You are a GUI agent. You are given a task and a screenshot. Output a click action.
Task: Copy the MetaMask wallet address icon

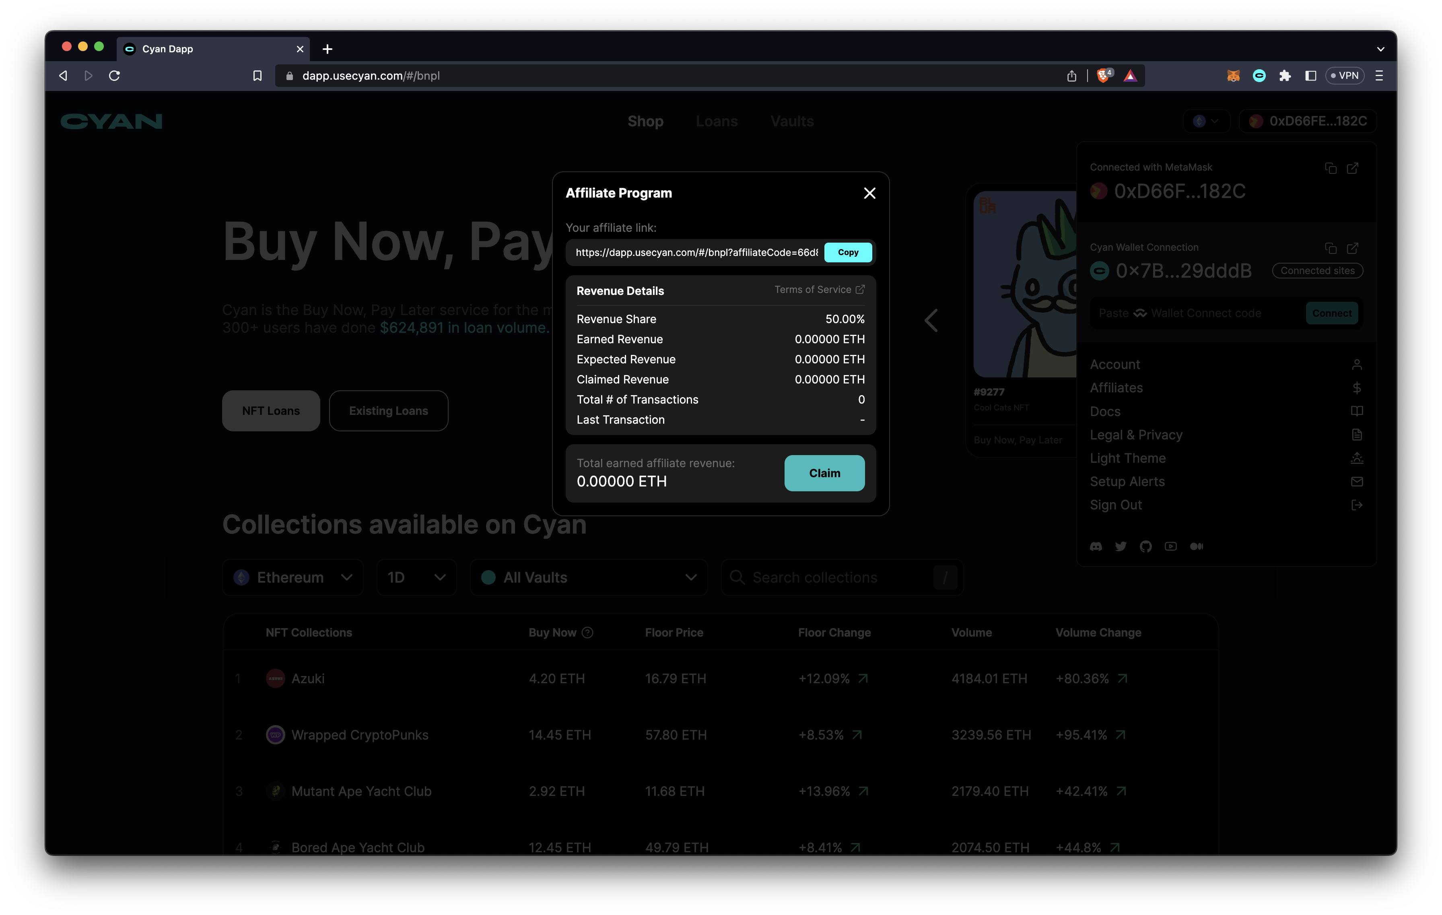(1331, 168)
